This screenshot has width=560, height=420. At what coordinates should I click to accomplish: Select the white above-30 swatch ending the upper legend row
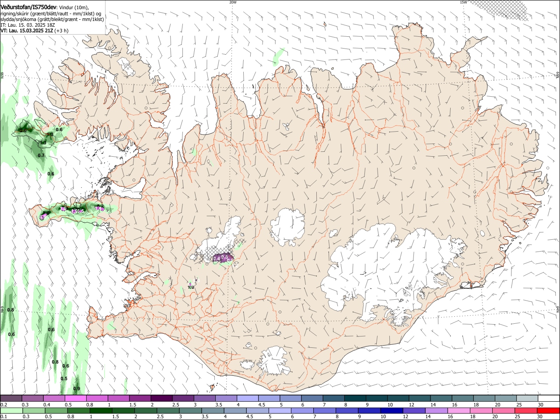coord(548,399)
